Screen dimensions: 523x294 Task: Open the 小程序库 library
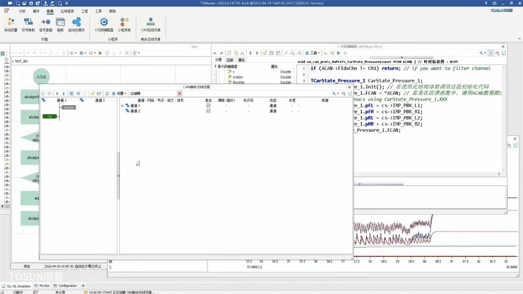[x=124, y=24]
